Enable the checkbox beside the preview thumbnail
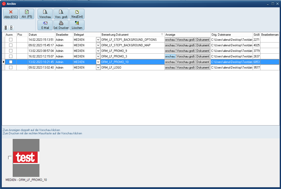Screen dimensions: 281x189 pos(10,158)
